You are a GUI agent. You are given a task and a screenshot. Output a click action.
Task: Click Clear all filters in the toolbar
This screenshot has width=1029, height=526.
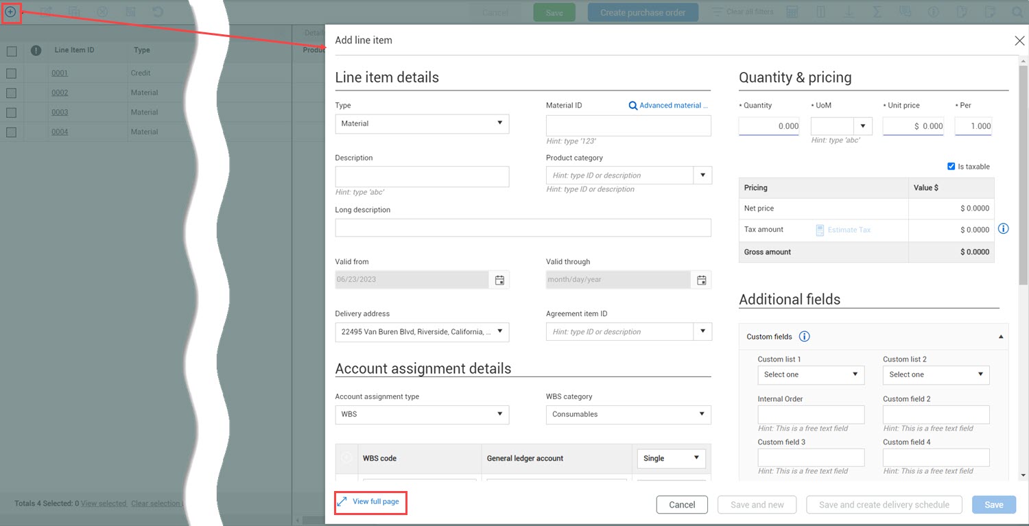pyautogui.click(x=743, y=12)
